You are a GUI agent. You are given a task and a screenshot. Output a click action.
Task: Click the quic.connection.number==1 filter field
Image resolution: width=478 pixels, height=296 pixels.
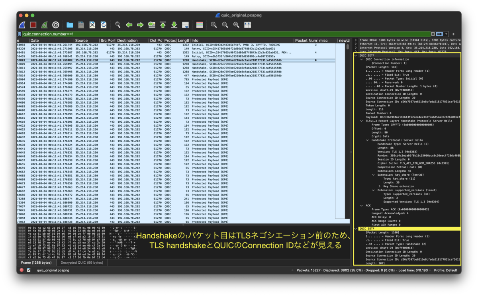[x=226, y=34]
